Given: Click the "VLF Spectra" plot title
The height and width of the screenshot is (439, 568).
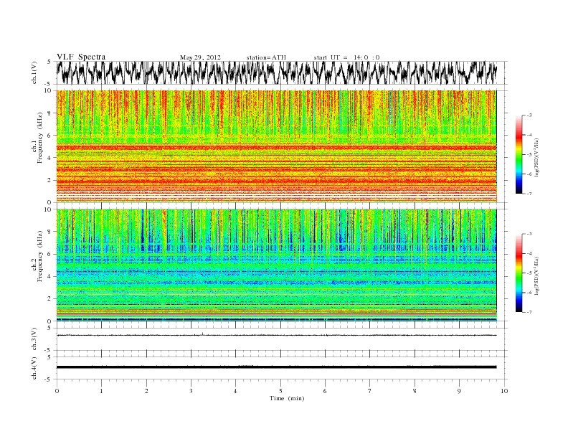Looking at the screenshot, I should [x=81, y=57].
